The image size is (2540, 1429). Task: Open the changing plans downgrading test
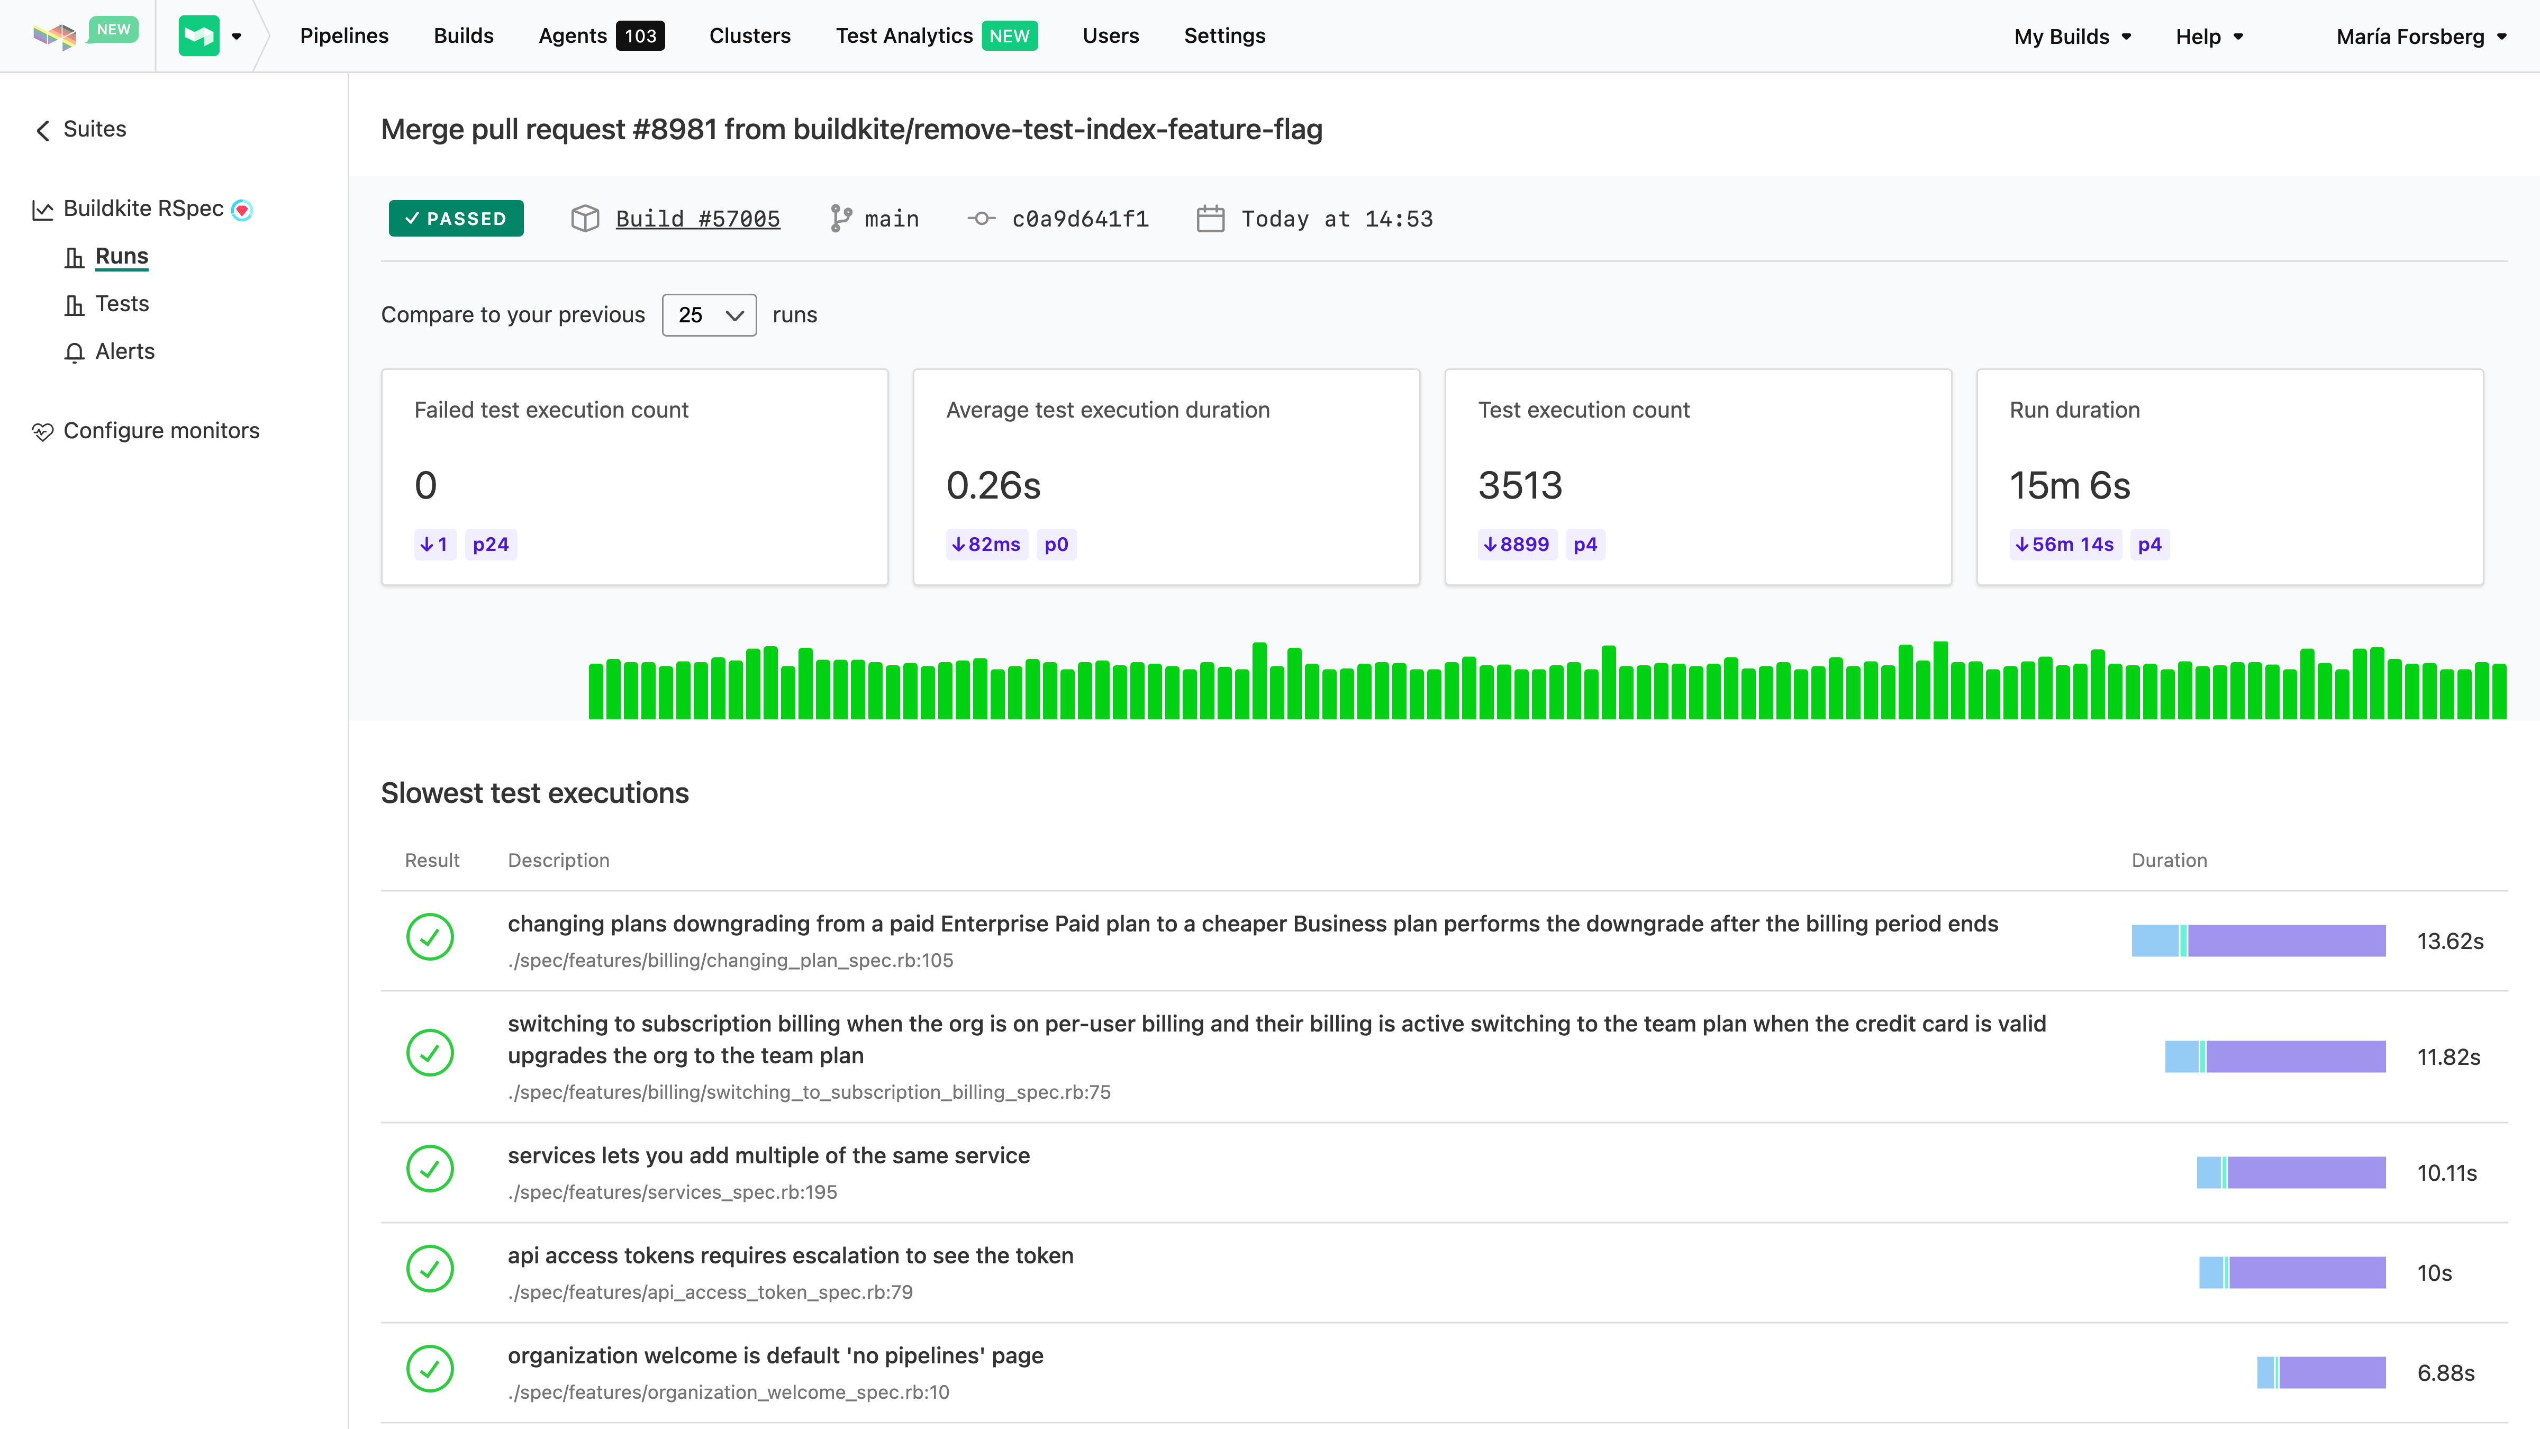pos(1252,924)
